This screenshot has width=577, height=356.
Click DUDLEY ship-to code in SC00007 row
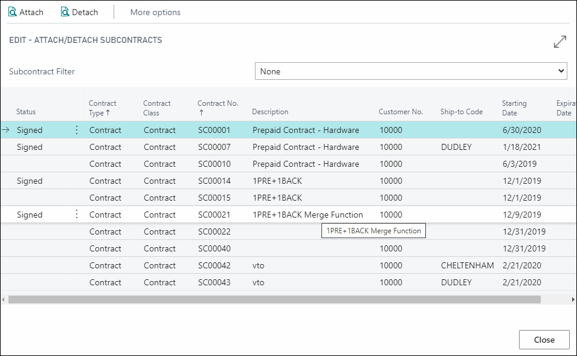coord(456,147)
